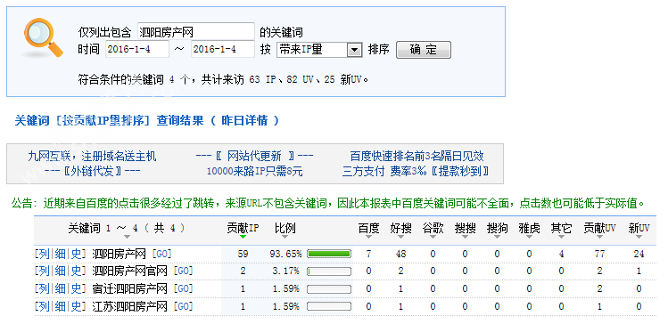Click progress bar in 宿迁泗阳房产网 row
The width and height of the screenshot is (668, 324).
coord(329,289)
